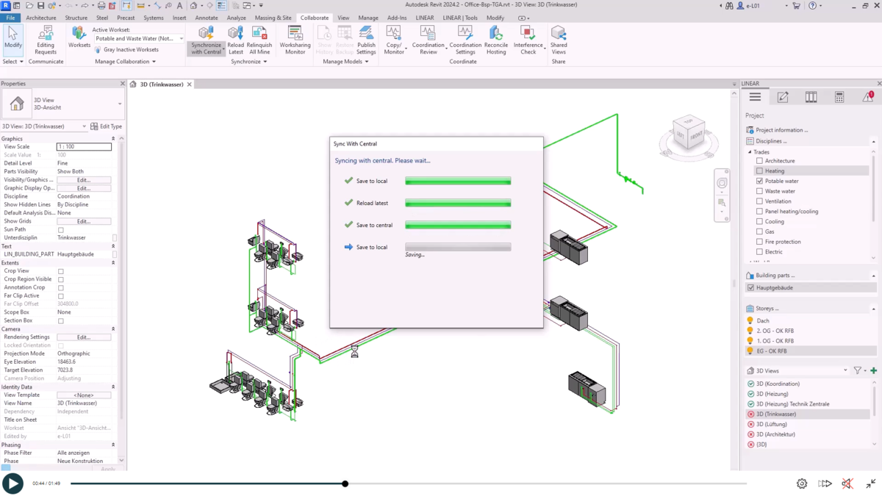Click Synchronize with Central in the ribbon

click(206, 40)
